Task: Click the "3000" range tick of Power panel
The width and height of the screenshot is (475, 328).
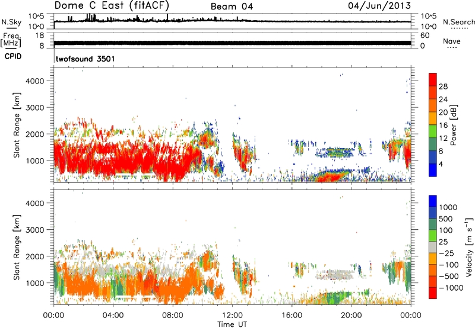Action: [35, 108]
